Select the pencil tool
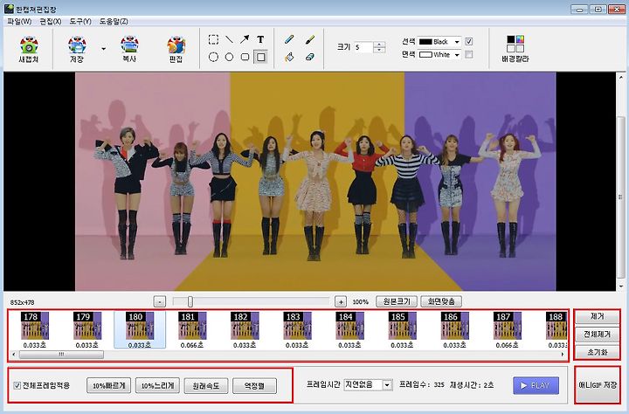 tap(289, 39)
